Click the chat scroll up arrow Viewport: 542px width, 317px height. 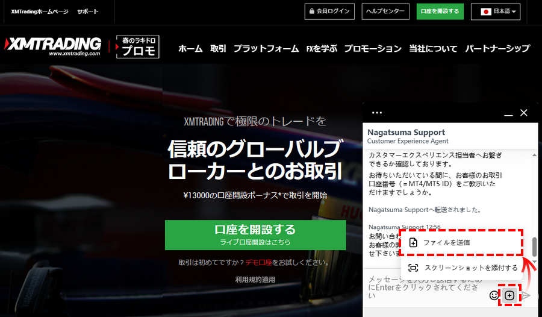[x=534, y=155]
